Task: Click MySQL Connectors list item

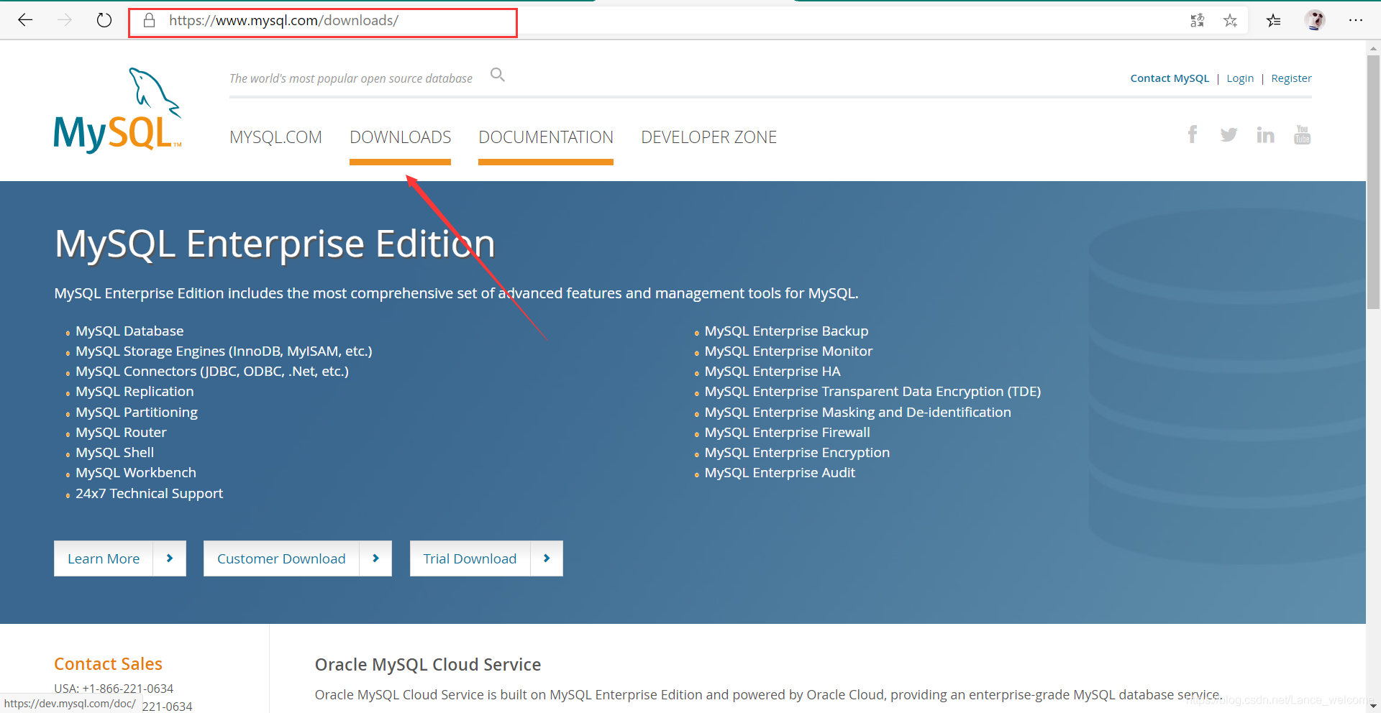Action: click(212, 372)
